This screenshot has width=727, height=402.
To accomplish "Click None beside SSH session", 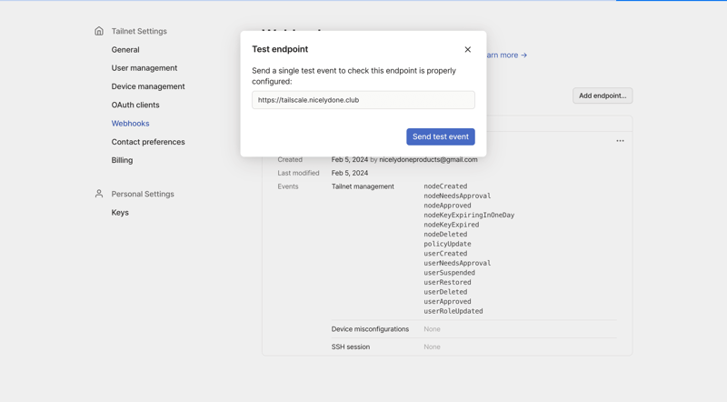I will pyautogui.click(x=432, y=347).
